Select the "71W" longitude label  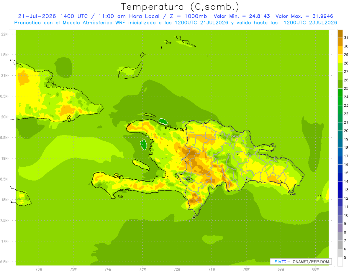point(212,269)
